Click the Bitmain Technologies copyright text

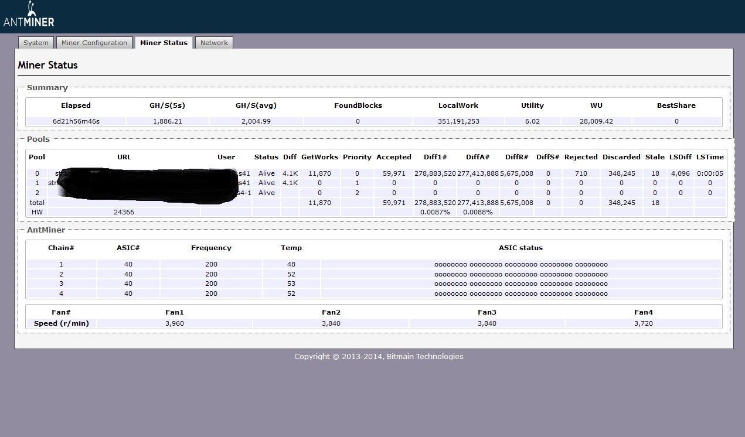[379, 356]
